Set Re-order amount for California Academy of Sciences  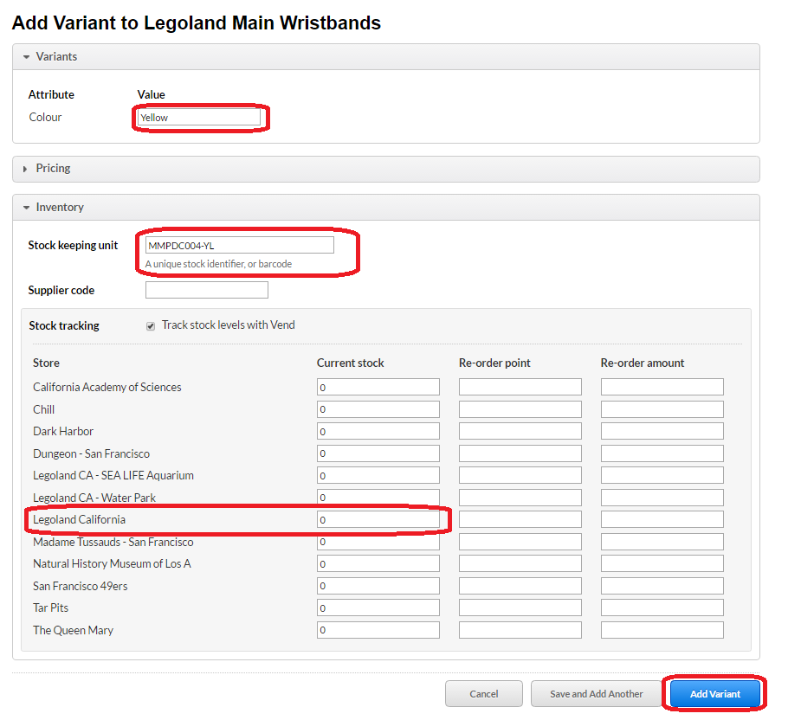click(x=662, y=387)
